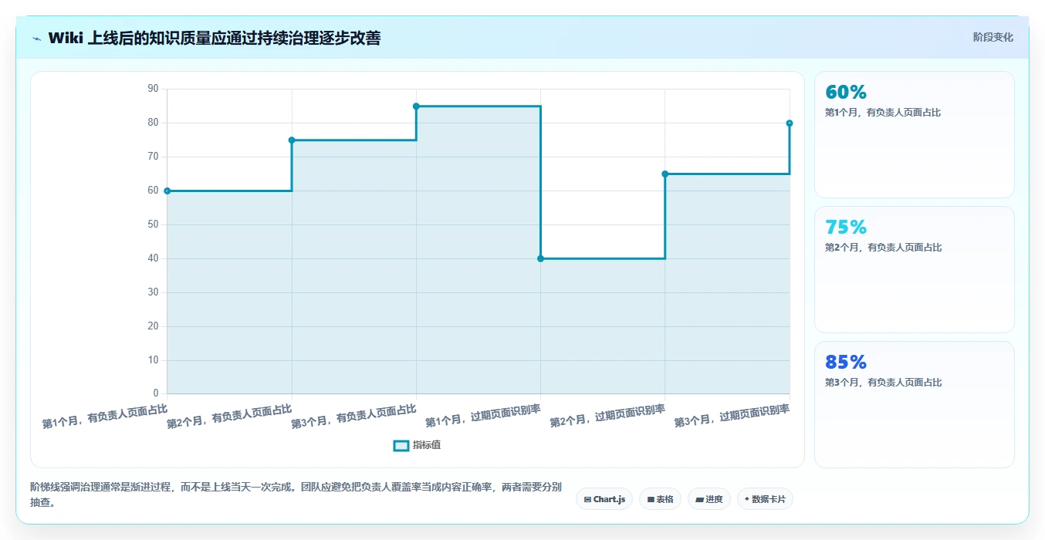Click the 85% data card value
1045x540 pixels.
pos(846,363)
